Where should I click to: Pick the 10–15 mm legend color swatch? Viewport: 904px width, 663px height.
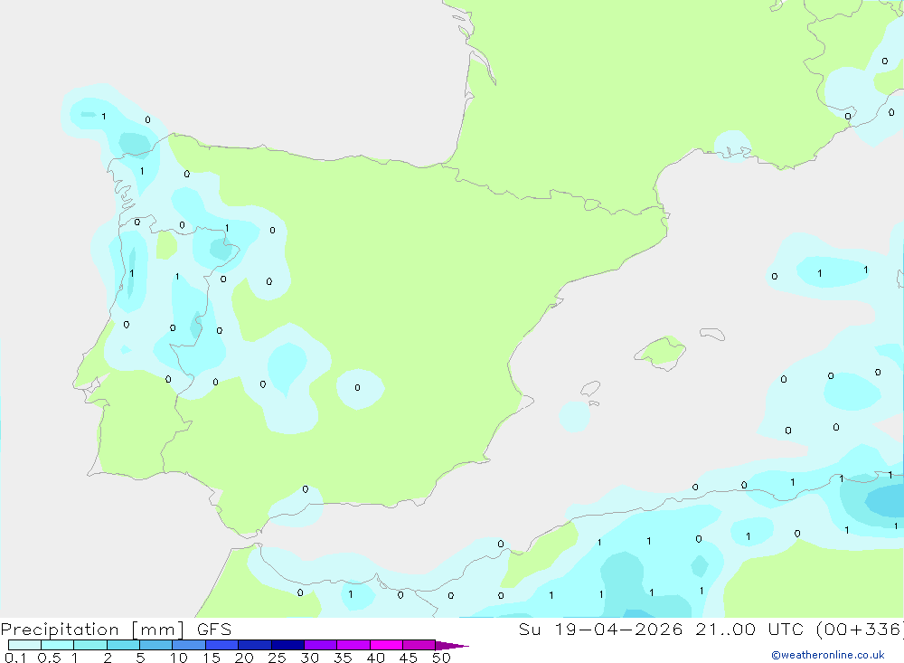tap(189, 645)
